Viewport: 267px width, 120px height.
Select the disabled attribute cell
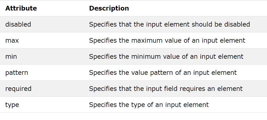[18, 24]
